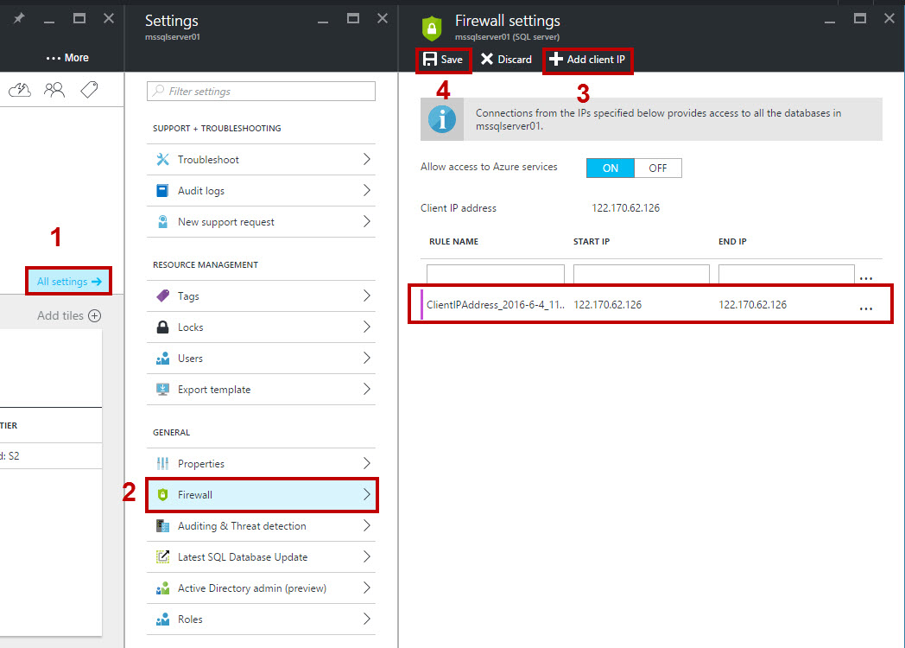
Task: Click the Properties sliders icon
Action: (162, 463)
